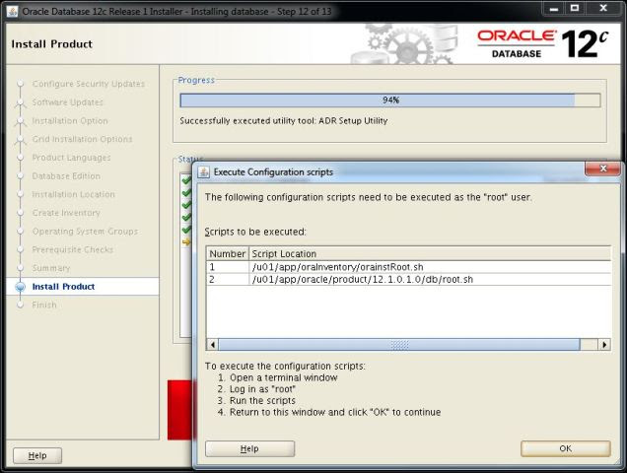Viewport: 627px width, 473px height.
Task: Click cell number 2 in scripts table
Action: click(228, 279)
